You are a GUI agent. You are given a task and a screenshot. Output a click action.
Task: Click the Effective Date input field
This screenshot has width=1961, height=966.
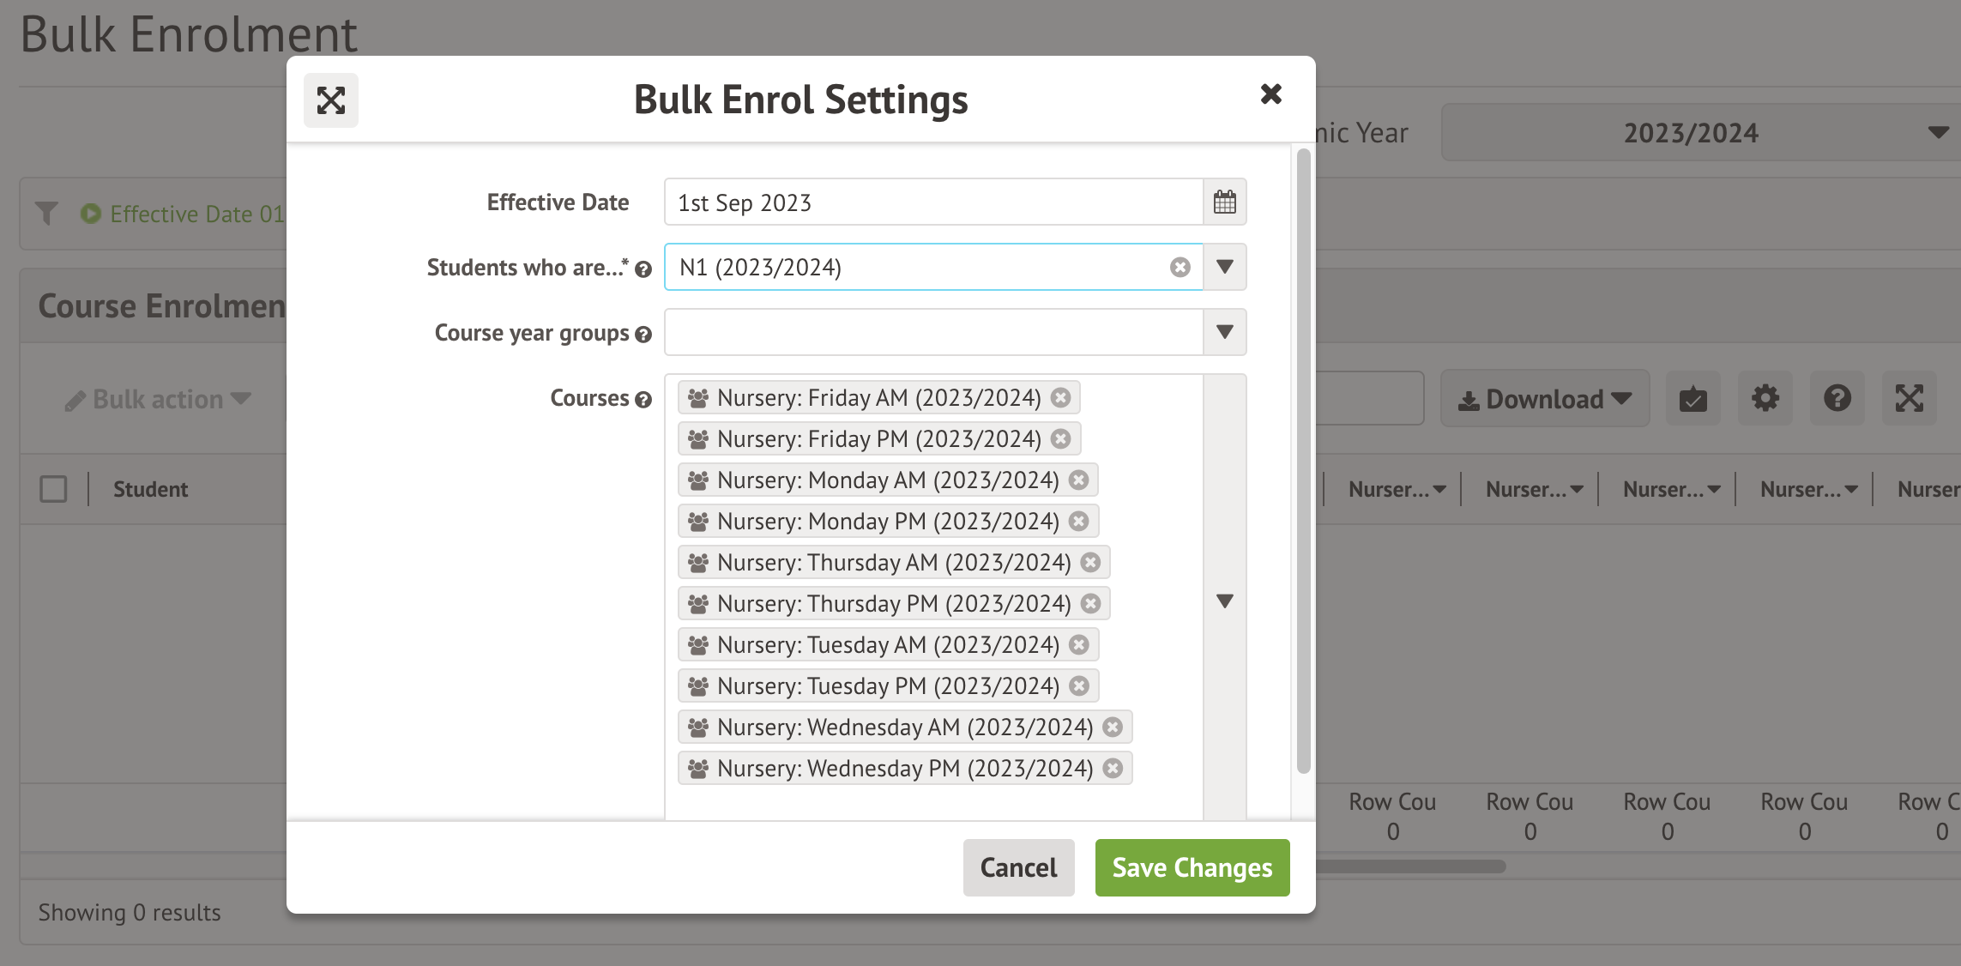click(932, 202)
